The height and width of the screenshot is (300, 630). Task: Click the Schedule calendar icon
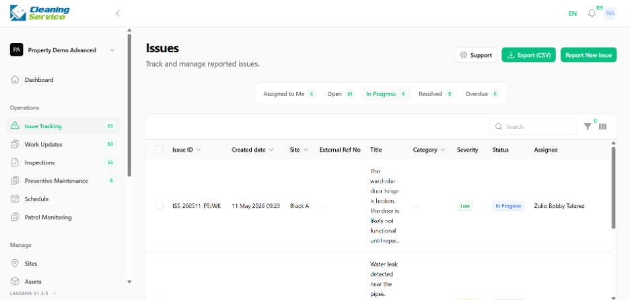tap(15, 199)
